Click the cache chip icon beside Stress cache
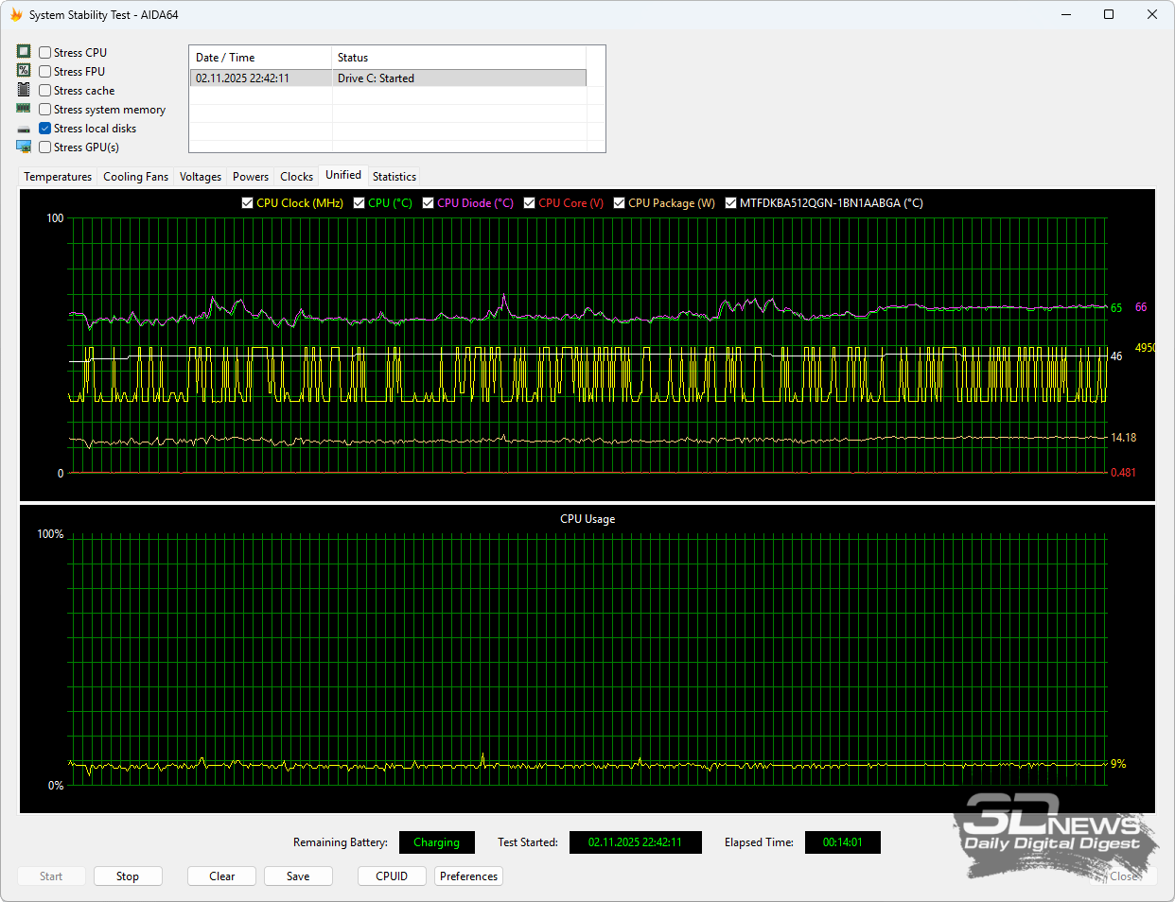The image size is (1175, 902). (x=24, y=90)
